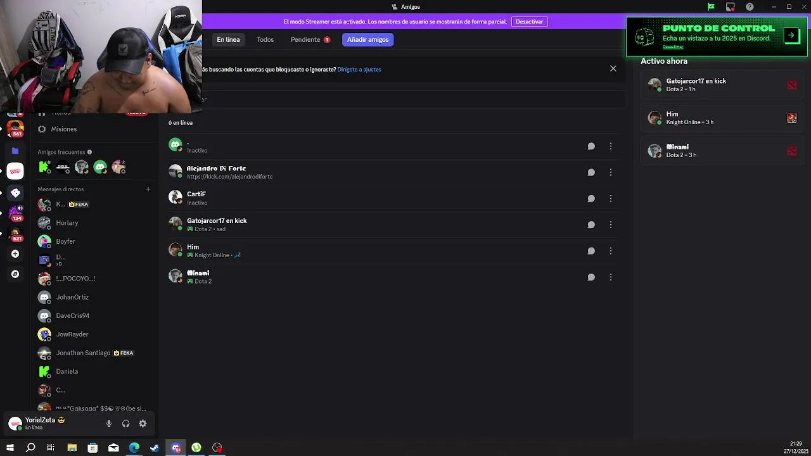The image size is (811, 456).
Task: Toggle headphones deafen in user panel
Action: [125, 424]
